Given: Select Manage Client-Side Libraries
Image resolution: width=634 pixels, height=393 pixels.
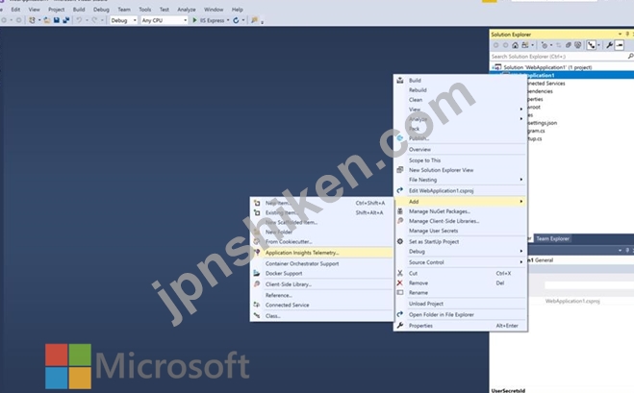Looking at the screenshot, I should pyautogui.click(x=460, y=221).
